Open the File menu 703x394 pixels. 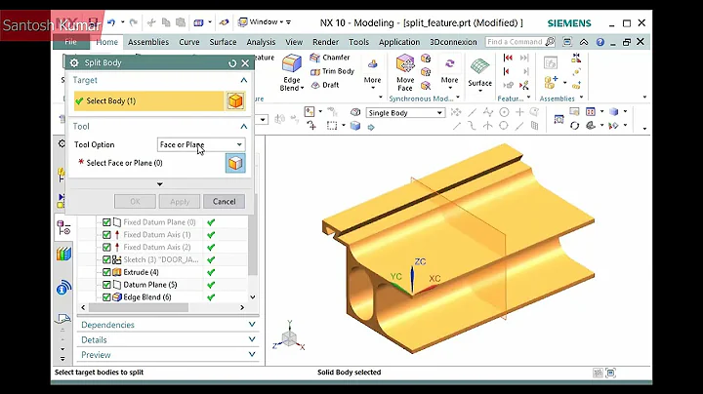tap(71, 42)
